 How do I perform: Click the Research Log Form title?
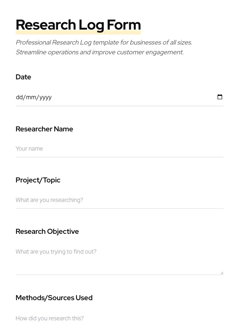pos(78,25)
